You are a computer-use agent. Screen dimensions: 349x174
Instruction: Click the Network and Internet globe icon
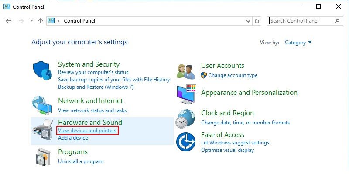click(x=42, y=104)
